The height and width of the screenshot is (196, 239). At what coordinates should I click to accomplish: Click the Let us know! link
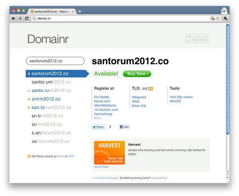(159, 178)
